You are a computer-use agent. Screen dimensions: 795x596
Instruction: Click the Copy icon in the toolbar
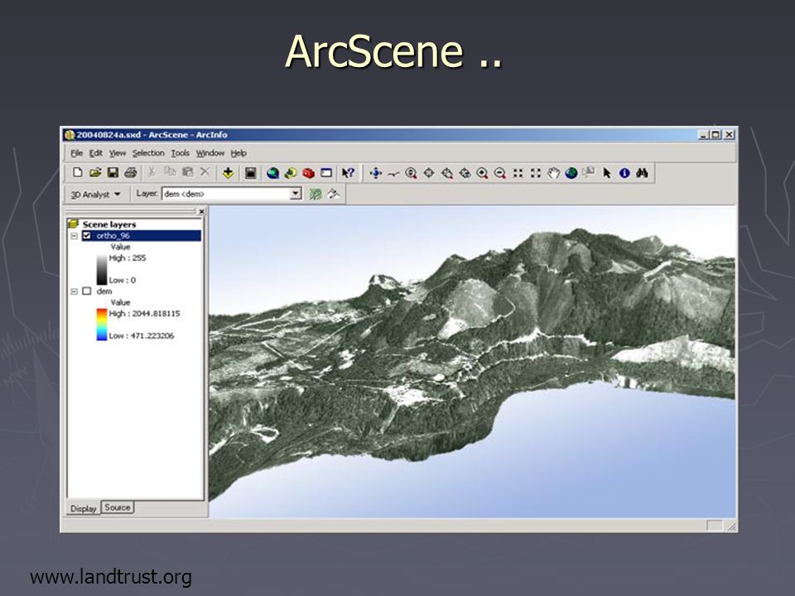tap(169, 173)
